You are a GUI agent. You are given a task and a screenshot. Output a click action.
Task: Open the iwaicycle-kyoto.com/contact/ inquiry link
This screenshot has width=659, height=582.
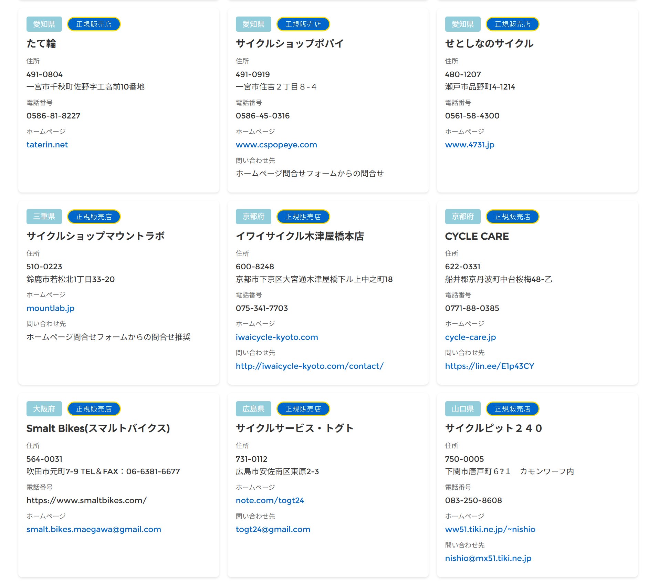[x=310, y=366]
